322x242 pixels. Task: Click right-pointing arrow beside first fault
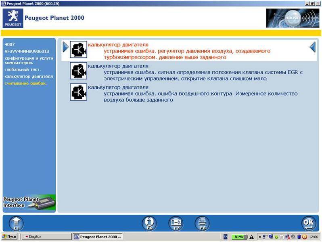coord(65,48)
